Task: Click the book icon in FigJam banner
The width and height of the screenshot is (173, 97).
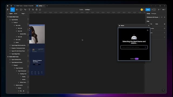Action: (162, 17)
